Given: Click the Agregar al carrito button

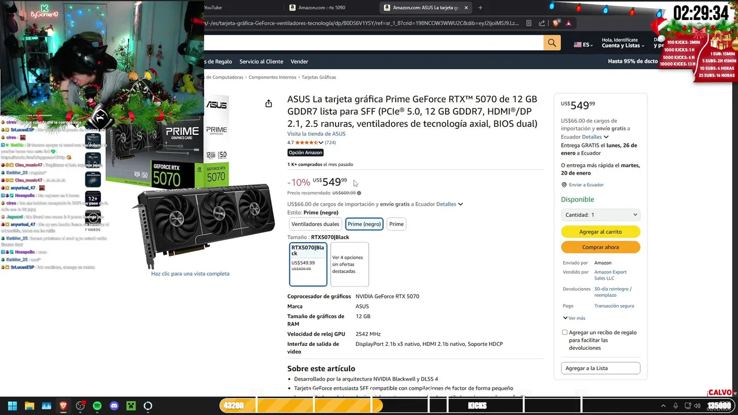Looking at the screenshot, I should point(600,232).
